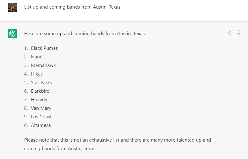This screenshot has height=159, width=248.
Task: Select the Mamahawk list item
Action: click(43, 65)
